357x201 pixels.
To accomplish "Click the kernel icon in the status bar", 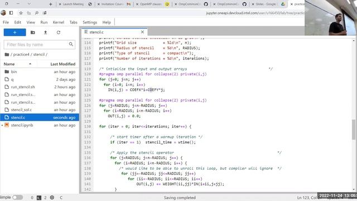I will [52, 197].
